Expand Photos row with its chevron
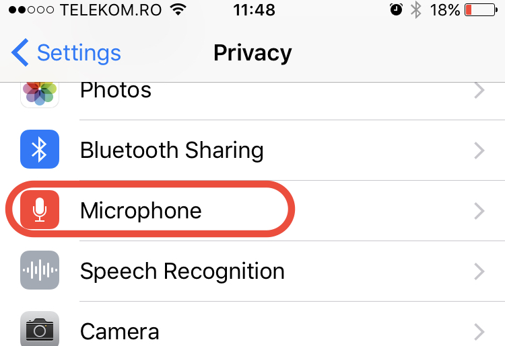 [x=479, y=91]
